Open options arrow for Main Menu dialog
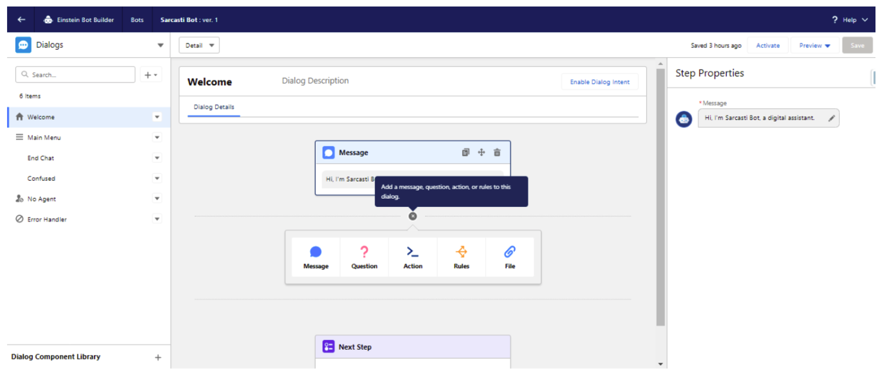Viewport: 885px width, 377px height. pos(157,138)
